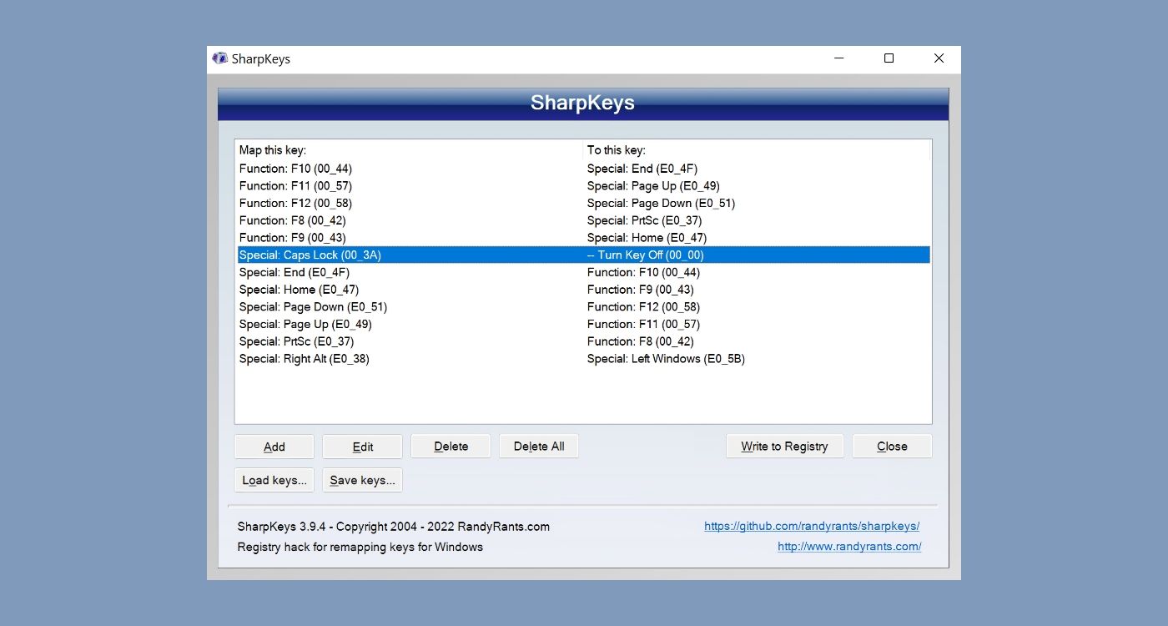Click '-- Turn Key Off (00_00)' cell
This screenshot has height=626, width=1168.
[646, 255]
